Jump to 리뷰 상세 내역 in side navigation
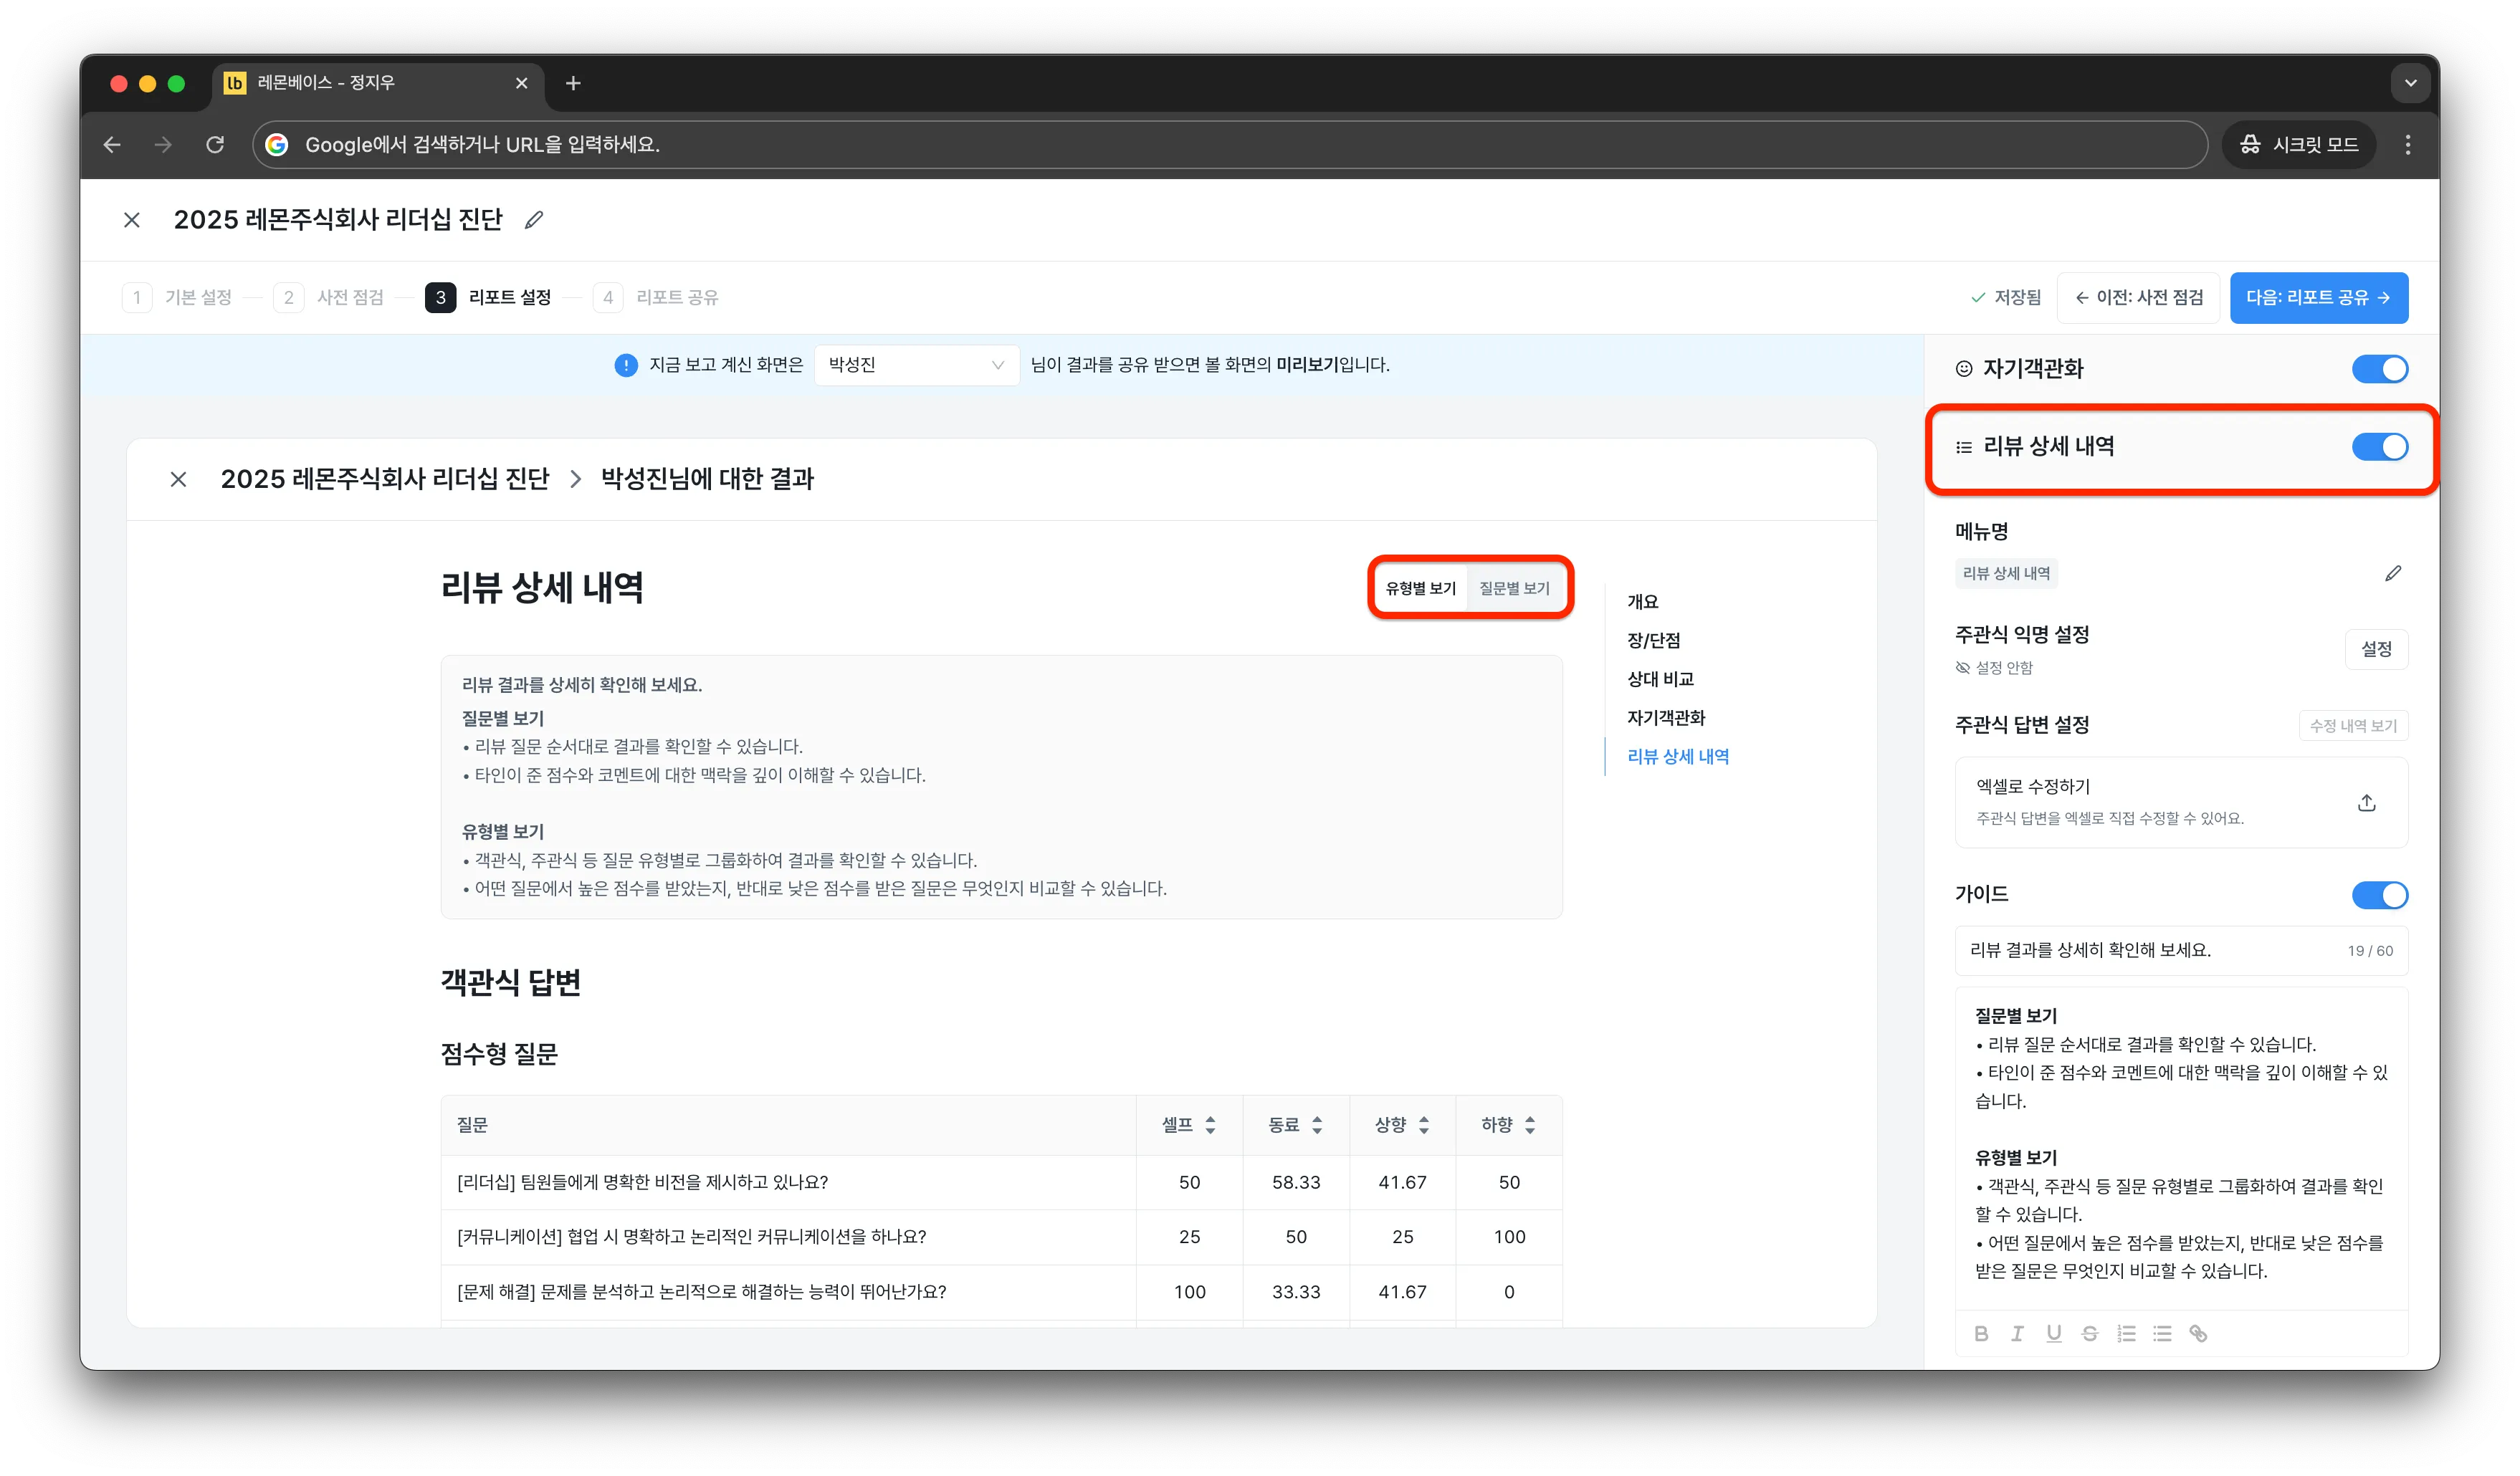This screenshot has height=1476, width=2520. coord(1678,757)
